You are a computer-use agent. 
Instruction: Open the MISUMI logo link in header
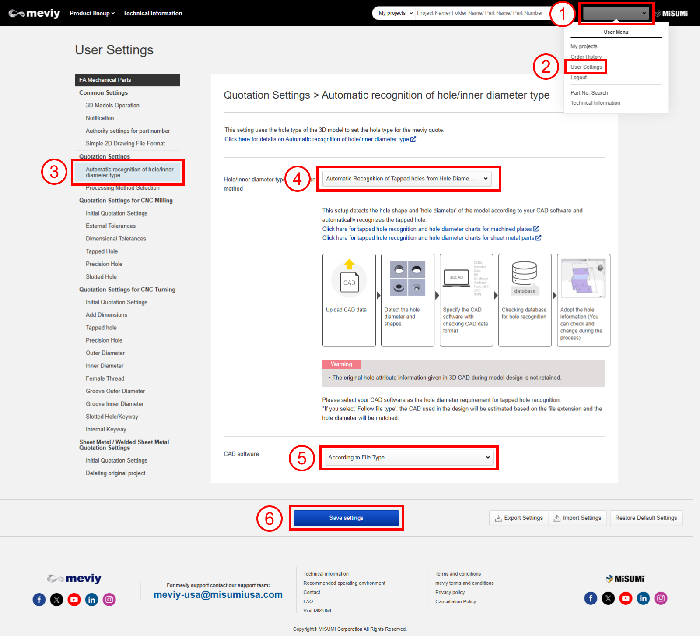tap(672, 14)
